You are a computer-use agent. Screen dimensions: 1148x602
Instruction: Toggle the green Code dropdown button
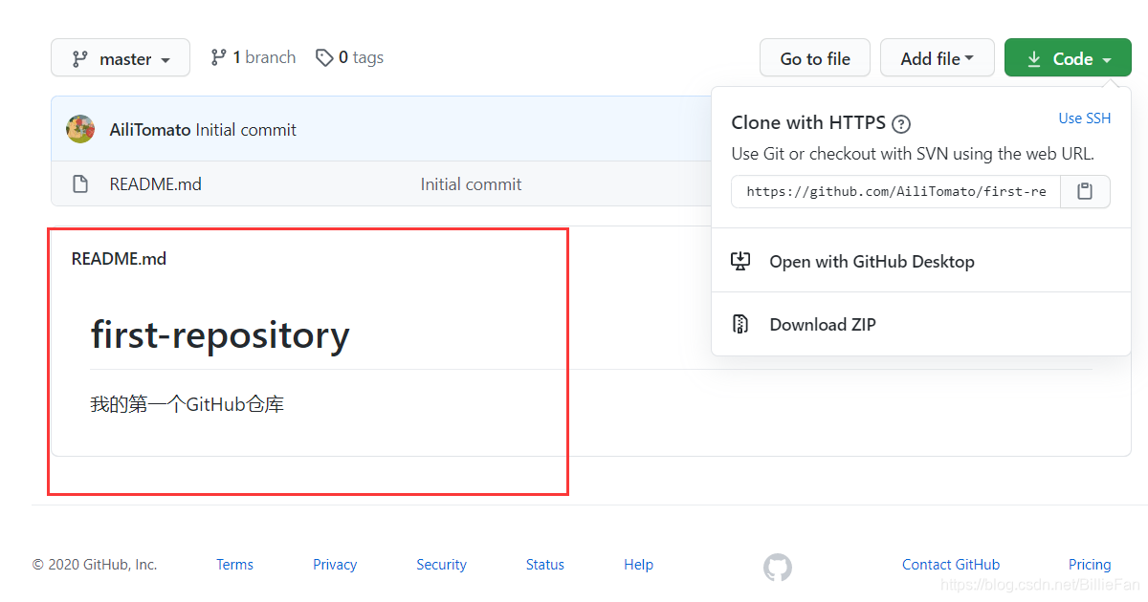point(1068,58)
